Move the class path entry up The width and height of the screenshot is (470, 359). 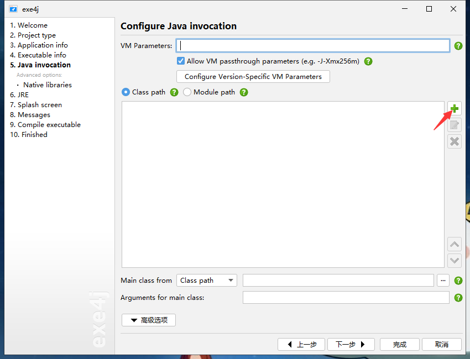(x=455, y=244)
